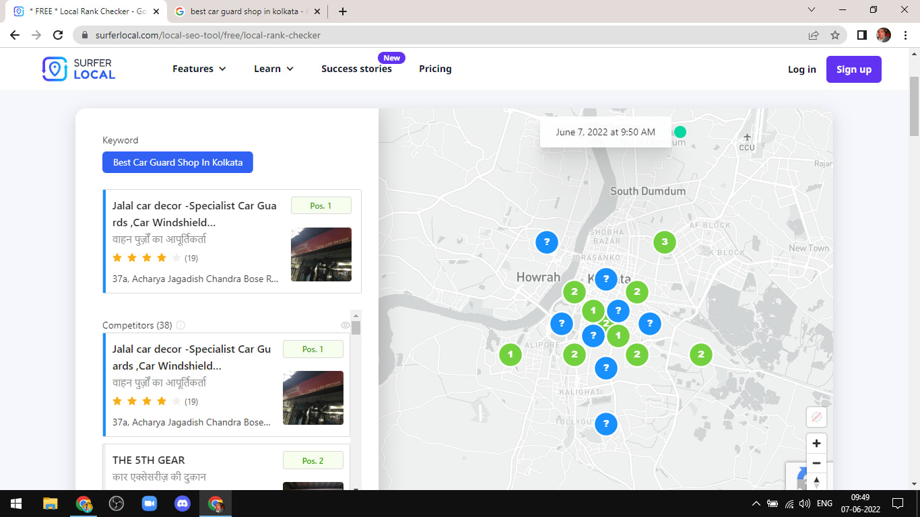Expand the Features dropdown menu
This screenshot has height=517, width=920.
[199, 69]
